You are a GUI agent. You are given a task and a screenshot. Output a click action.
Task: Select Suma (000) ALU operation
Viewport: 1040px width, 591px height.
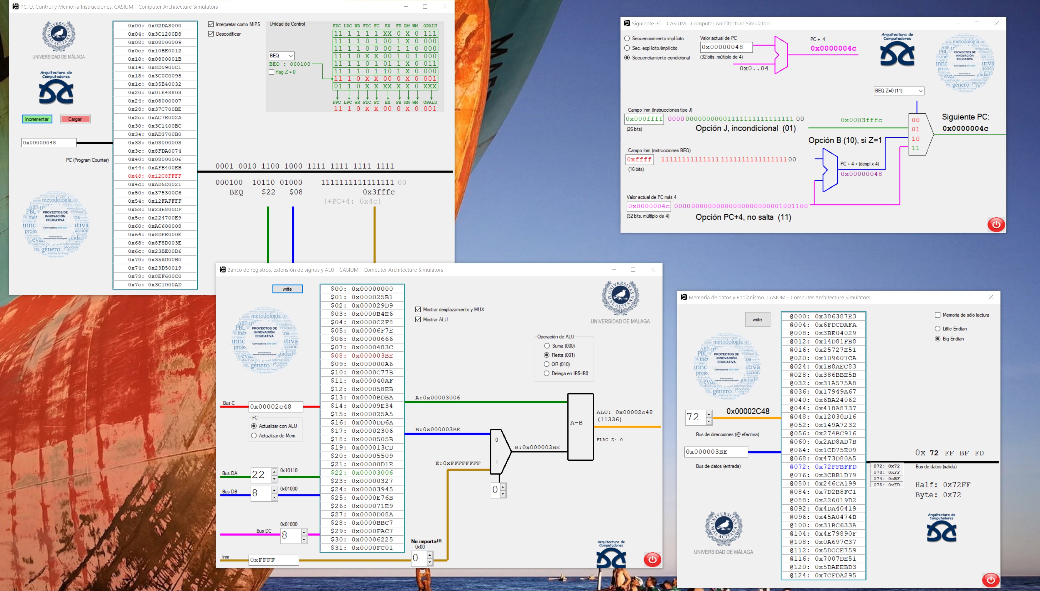coord(547,346)
